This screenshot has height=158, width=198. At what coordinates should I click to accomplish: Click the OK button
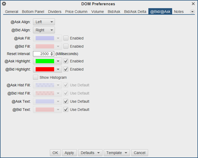(x=55, y=153)
